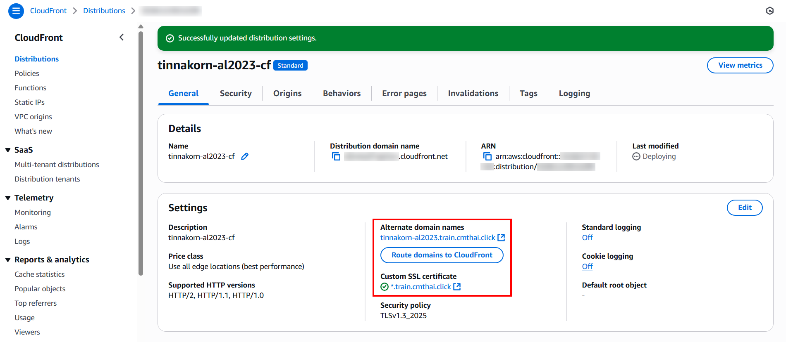Image resolution: width=786 pixels, height=342 pixels.
Task: Open Top referrers report
Action: [36, 303]
